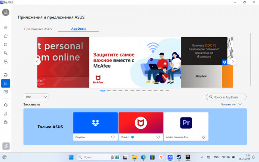The height and width of the screenshot is (162, 259).
Task: Click Показать все link
Action: [228, 105]
